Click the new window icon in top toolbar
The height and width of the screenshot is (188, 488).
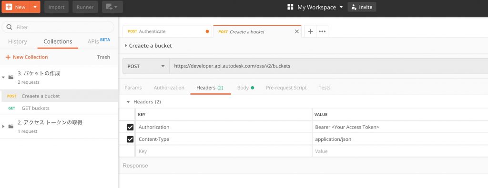112,7
